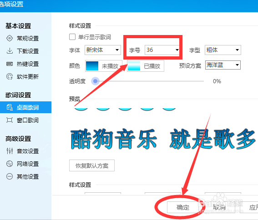Click the 酷狗音乐 就是歌多 preview text
This screenshot has height=220, width=258.
163,139
